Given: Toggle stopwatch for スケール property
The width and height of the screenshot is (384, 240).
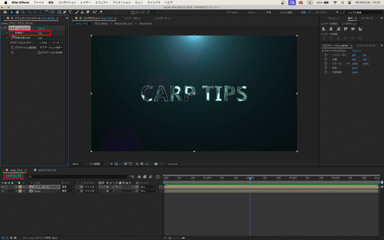Looking at the screenshot, I should (325, 64).
